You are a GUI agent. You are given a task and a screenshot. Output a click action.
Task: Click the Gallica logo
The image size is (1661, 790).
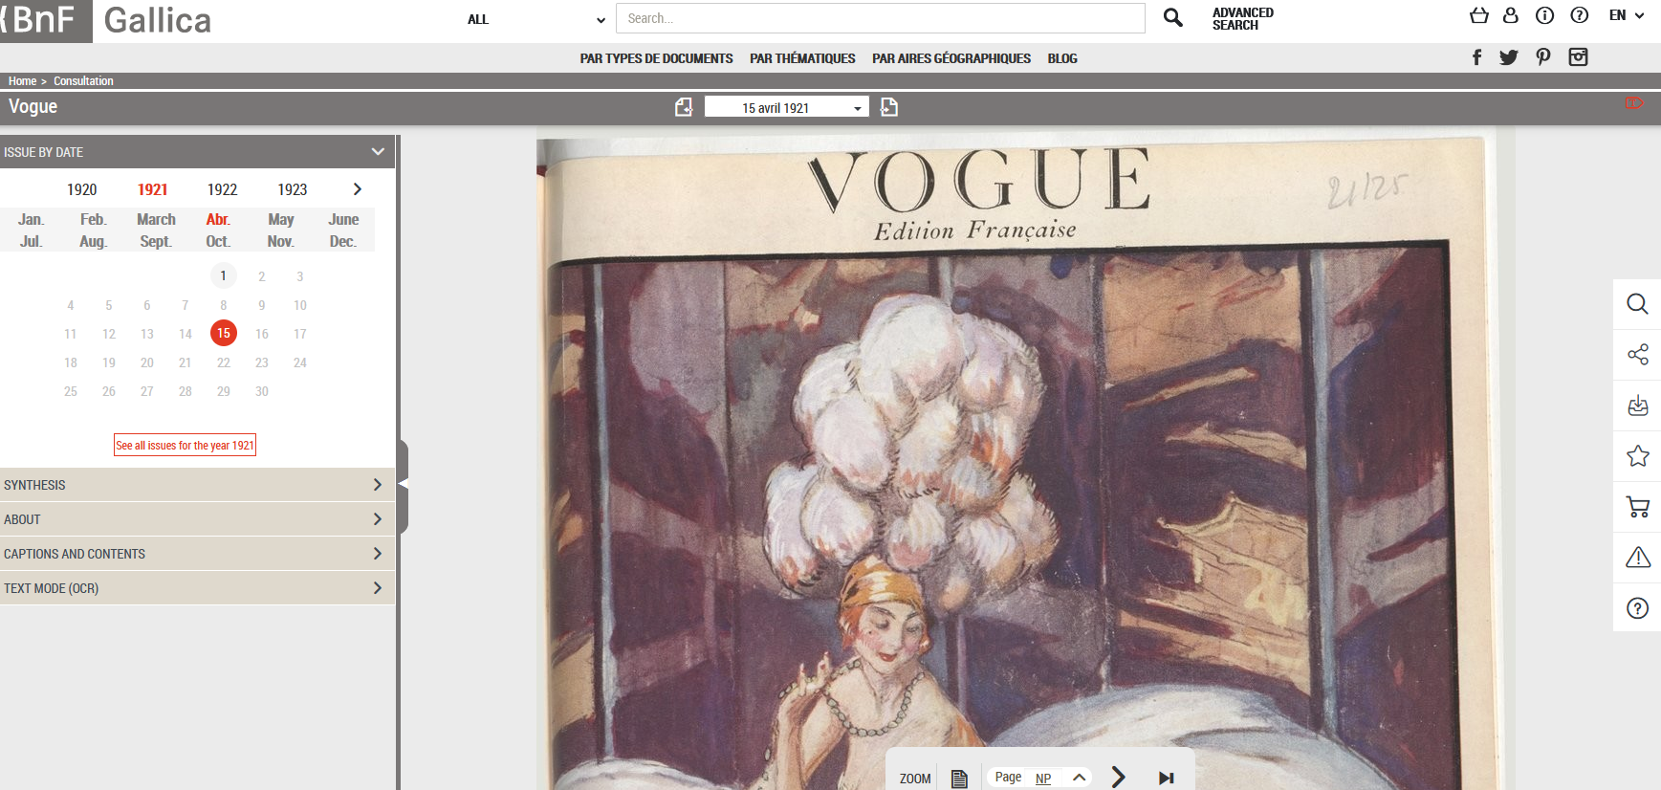[x=158, y=20]
